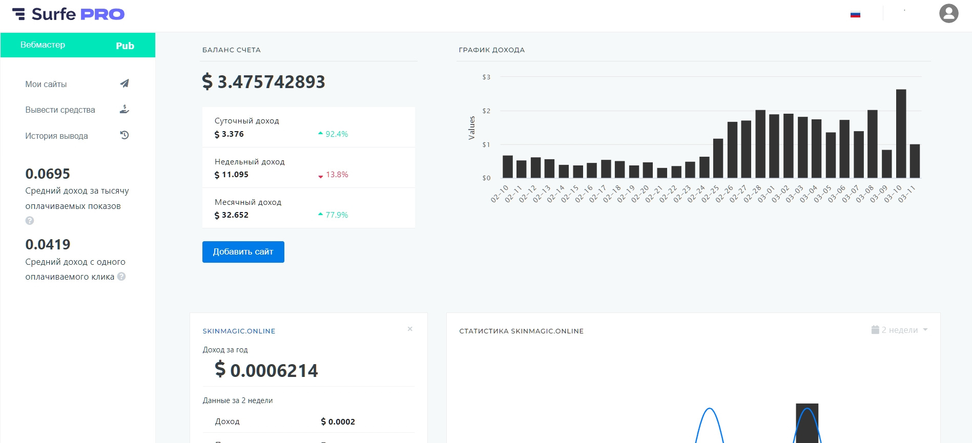This screenshot has height=443, width=972.
Task: Click the green 92.4% change indicator
Action: point(333,134)
